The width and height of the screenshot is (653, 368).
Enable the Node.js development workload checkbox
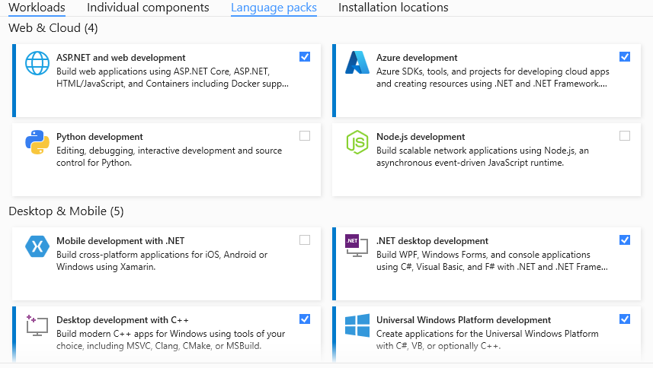click(625, 136)
